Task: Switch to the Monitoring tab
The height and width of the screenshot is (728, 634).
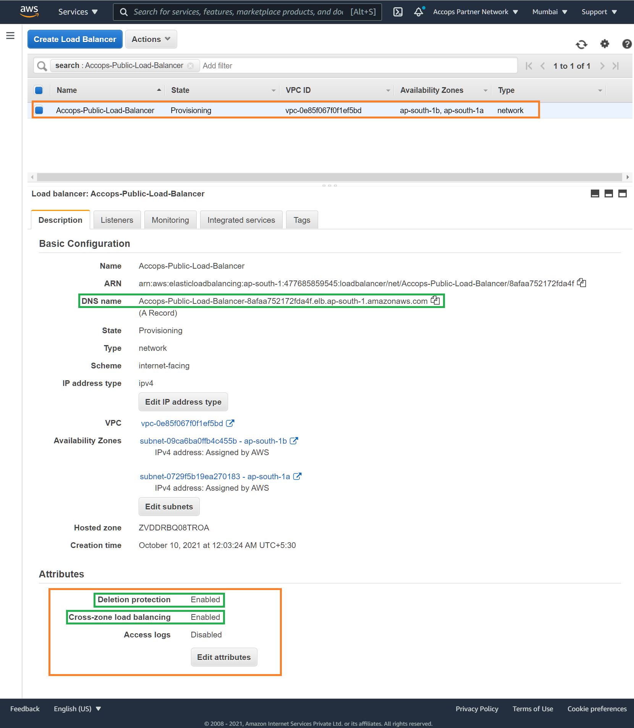Action: [x=170, y=220]
